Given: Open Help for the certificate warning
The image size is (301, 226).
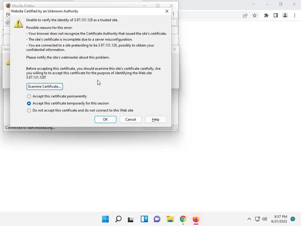Looking at the screenshot, I should (x=156, y=119).
